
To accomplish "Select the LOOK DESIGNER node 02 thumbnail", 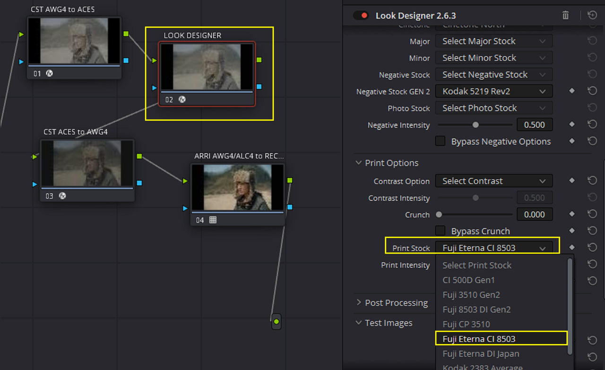I will (x=207, y=67).
